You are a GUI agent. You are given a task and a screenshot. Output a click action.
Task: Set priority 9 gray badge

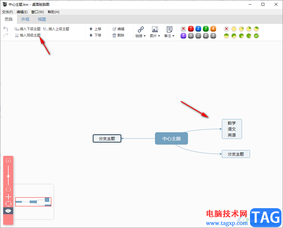[x=213, y=35]
